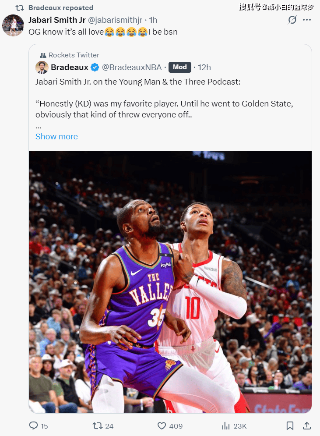Click the Jabari Smith Jr display name

point(57,20)
